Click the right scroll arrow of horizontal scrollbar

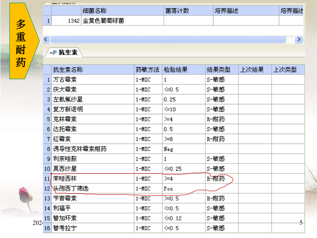299,39
